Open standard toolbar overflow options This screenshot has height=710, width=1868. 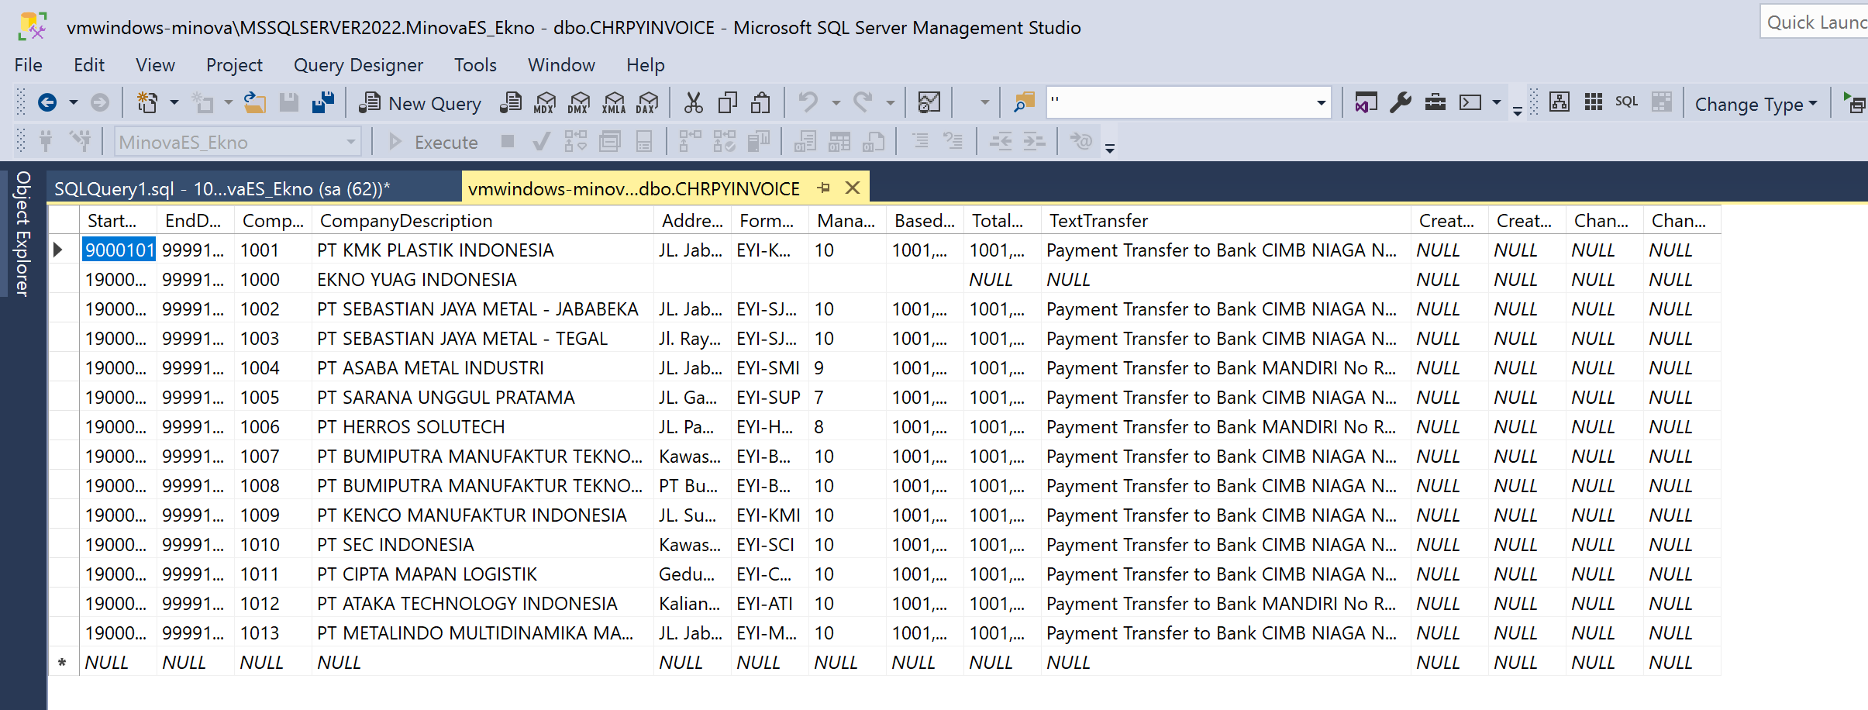coord(1517,110)
